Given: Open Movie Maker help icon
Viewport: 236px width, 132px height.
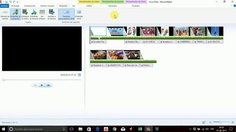Looking at the screenshot, I should coord(235,6).
